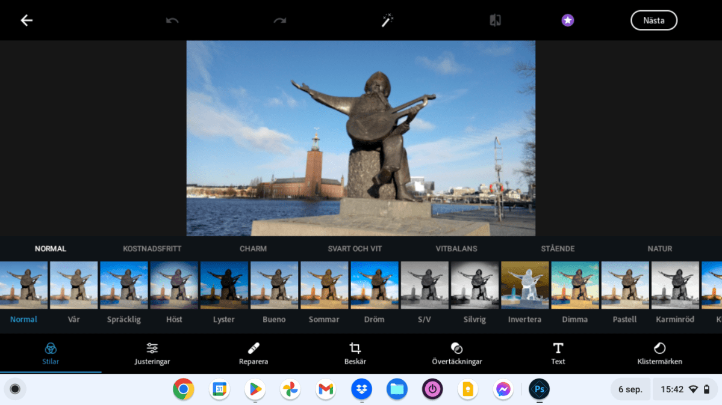Apply the auto-enhance magic wand
Image resolution: width=722 pixels, height=405 pixels.
[386, 20]
